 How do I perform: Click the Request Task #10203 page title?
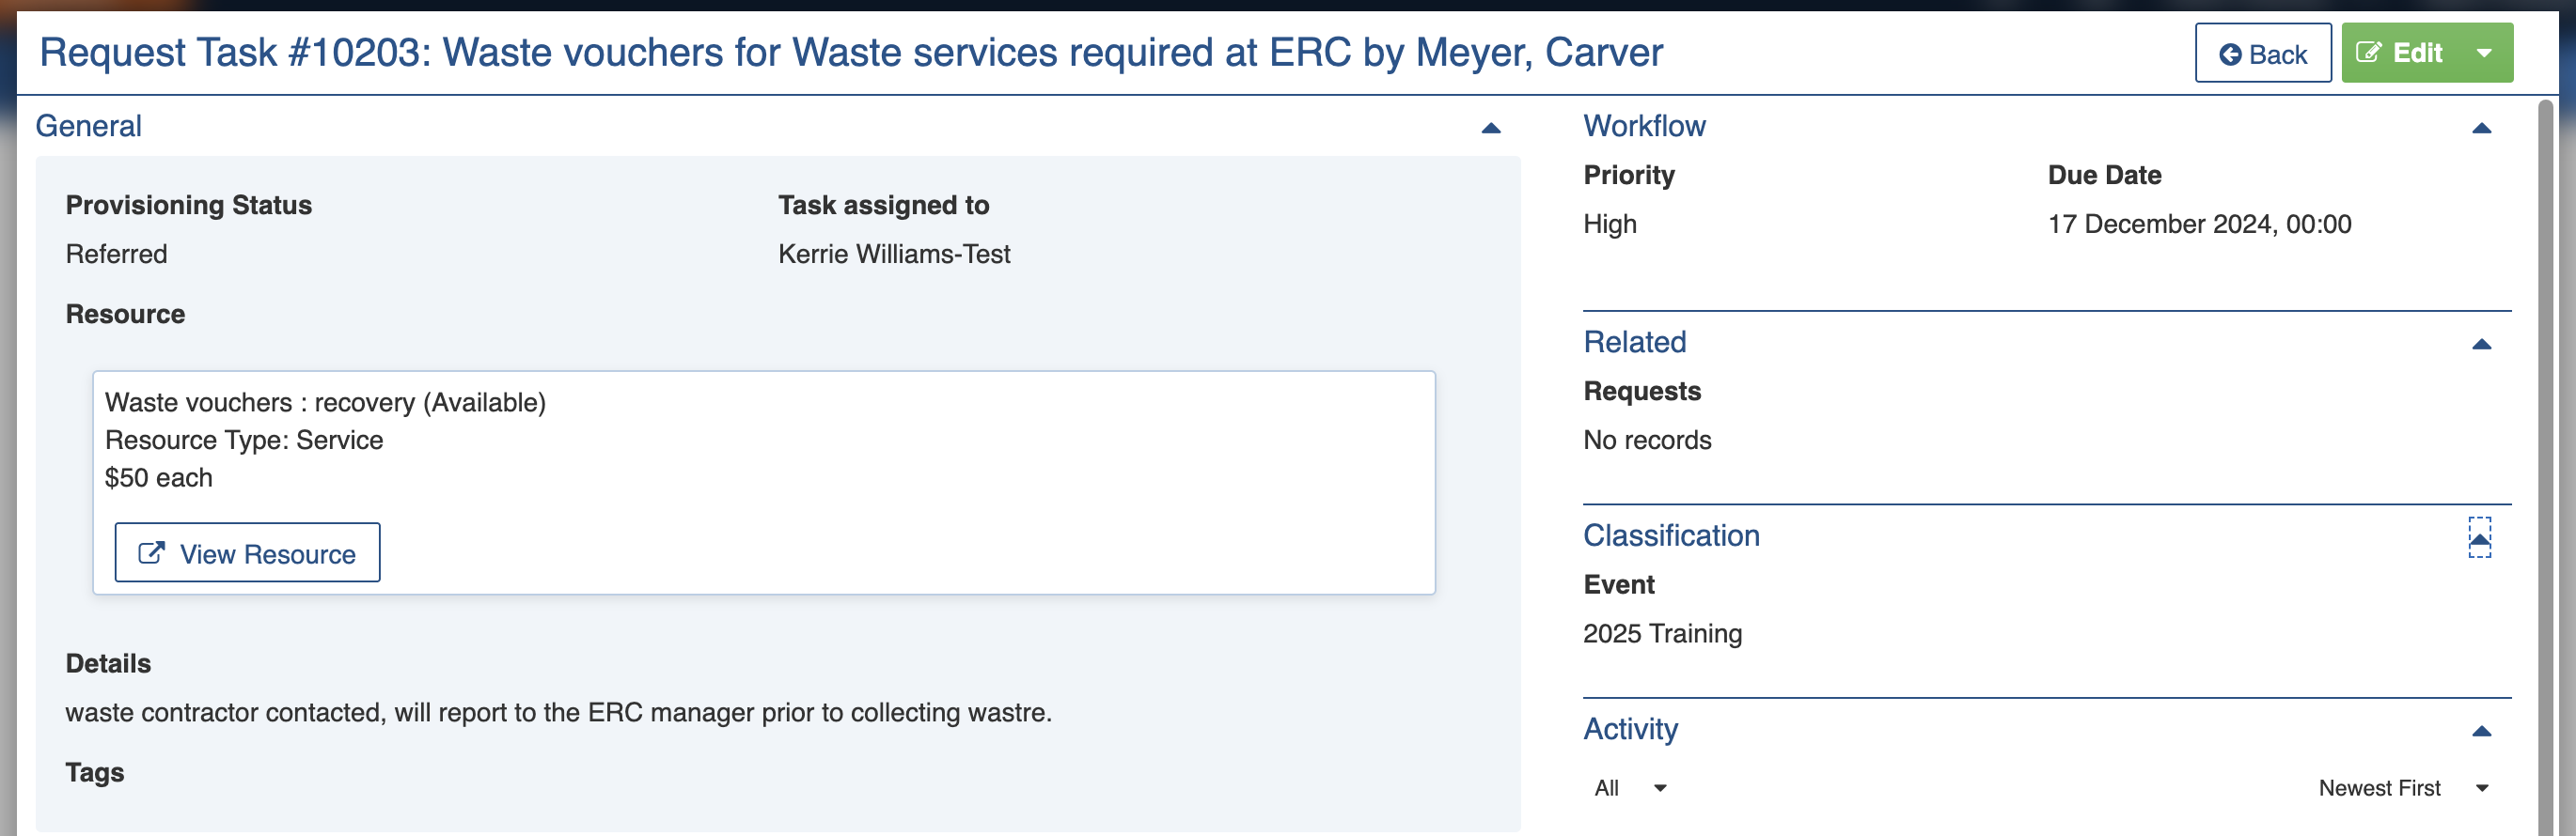tap(850, 53)
